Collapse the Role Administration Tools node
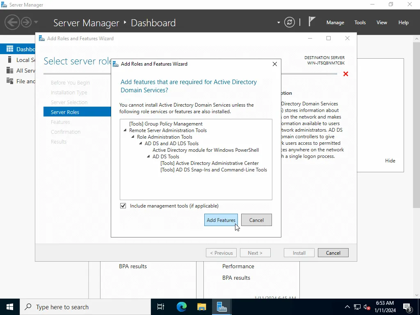 133,137
